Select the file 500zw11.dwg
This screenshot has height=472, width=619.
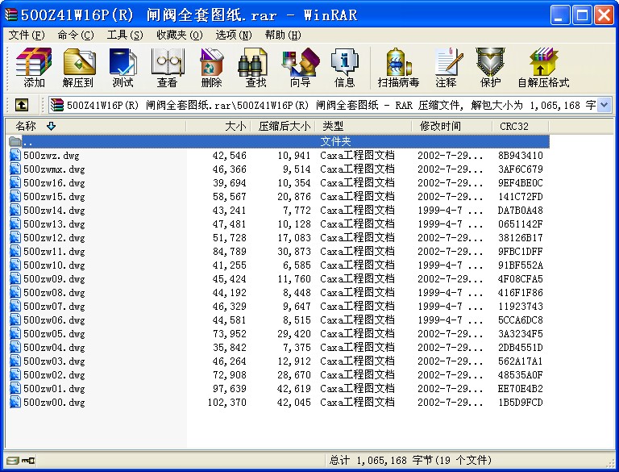pyautogui.click(x=54, y=252)
